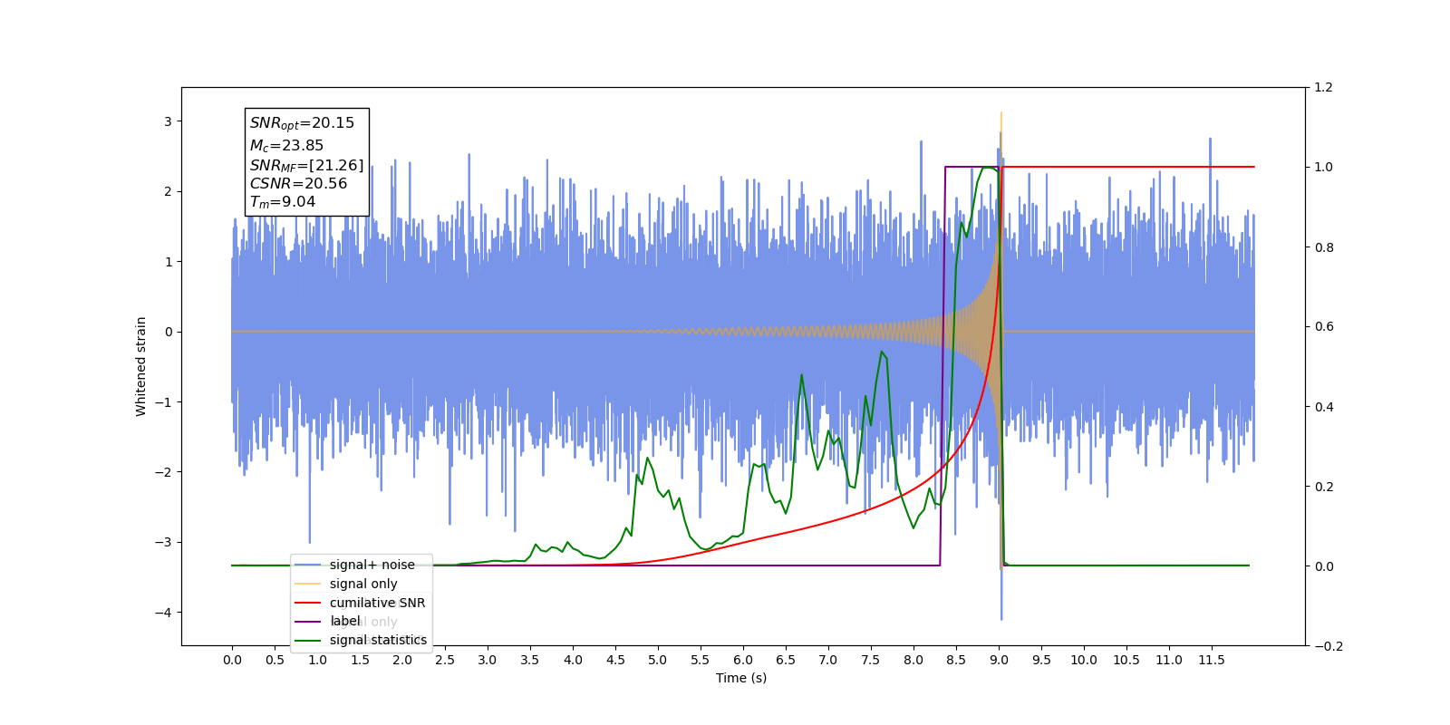
Task: Click the 'Time (s)' x-axis label
Action: [x=741, y=678]
